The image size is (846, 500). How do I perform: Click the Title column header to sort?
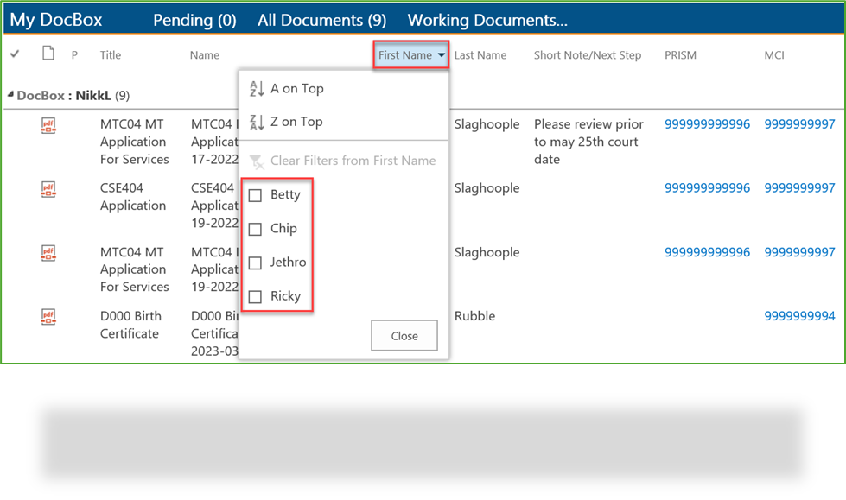tap(110, 54)
